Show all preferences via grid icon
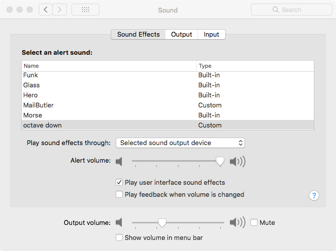336x251 pixels. point(86,10)
